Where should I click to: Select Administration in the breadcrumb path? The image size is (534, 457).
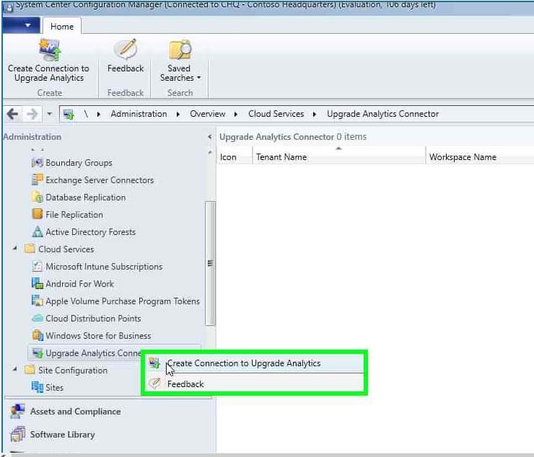139,114
